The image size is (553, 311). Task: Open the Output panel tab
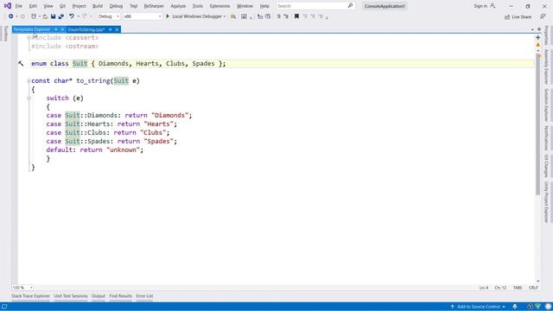(x=99, y=295)
